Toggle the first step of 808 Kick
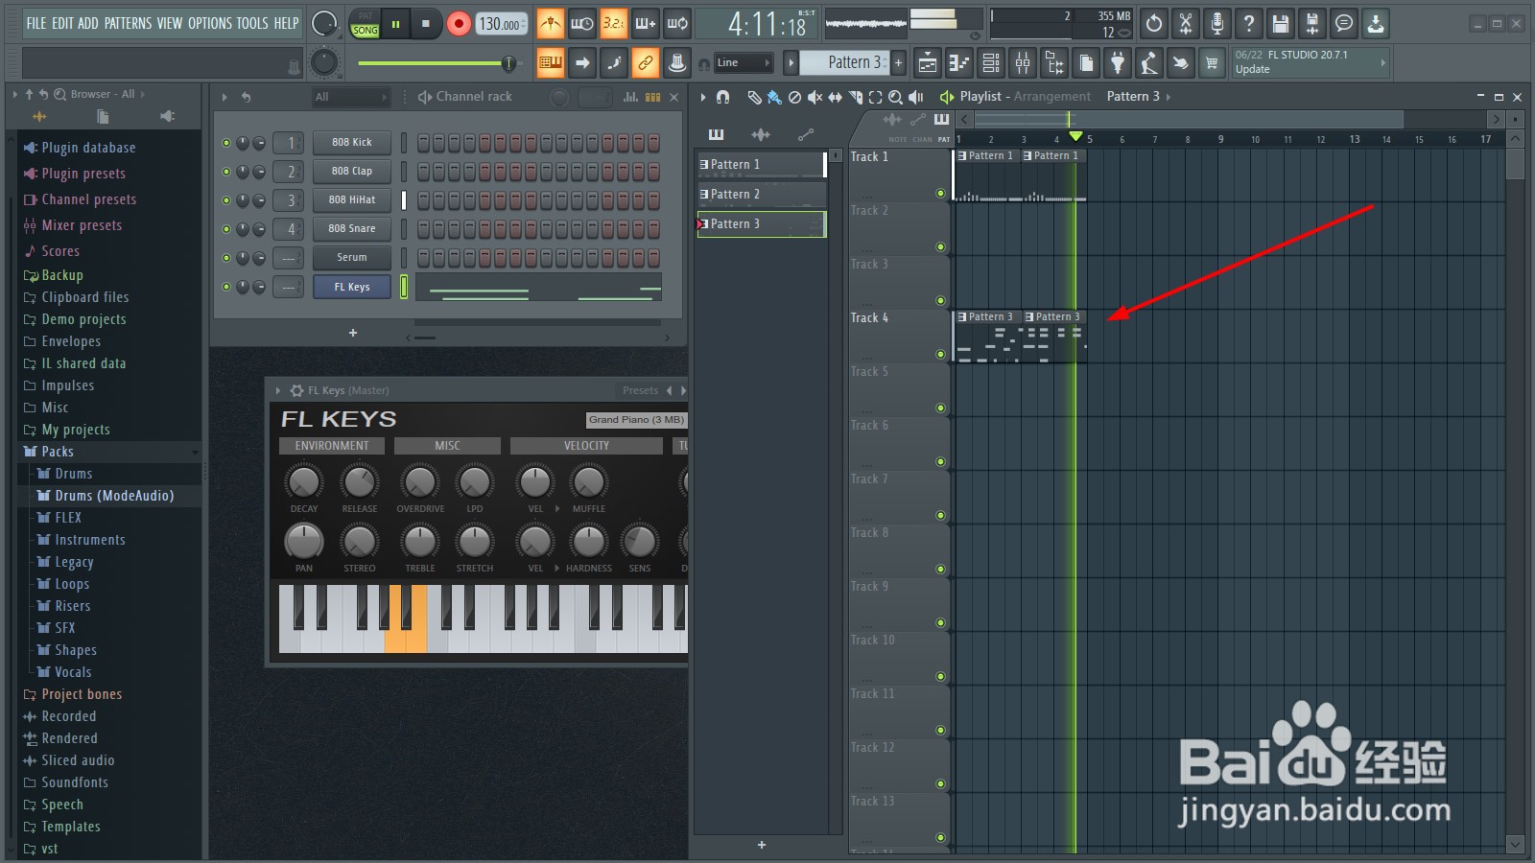 pos(423,143)
